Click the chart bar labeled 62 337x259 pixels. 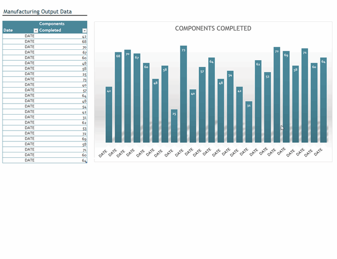(258, 102)
